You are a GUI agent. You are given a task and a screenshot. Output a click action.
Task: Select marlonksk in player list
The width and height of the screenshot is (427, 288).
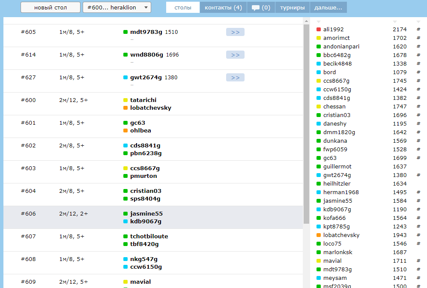click(x=337, y=252)
